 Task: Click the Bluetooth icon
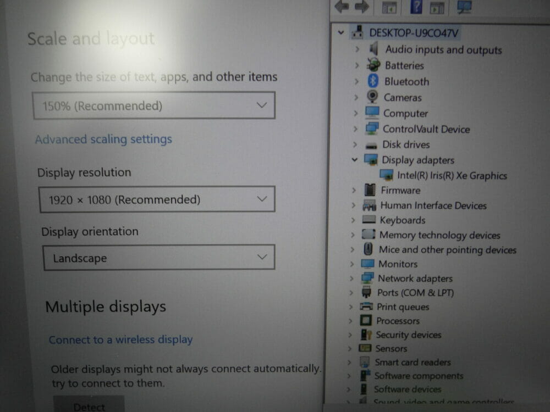coord(373,81)
